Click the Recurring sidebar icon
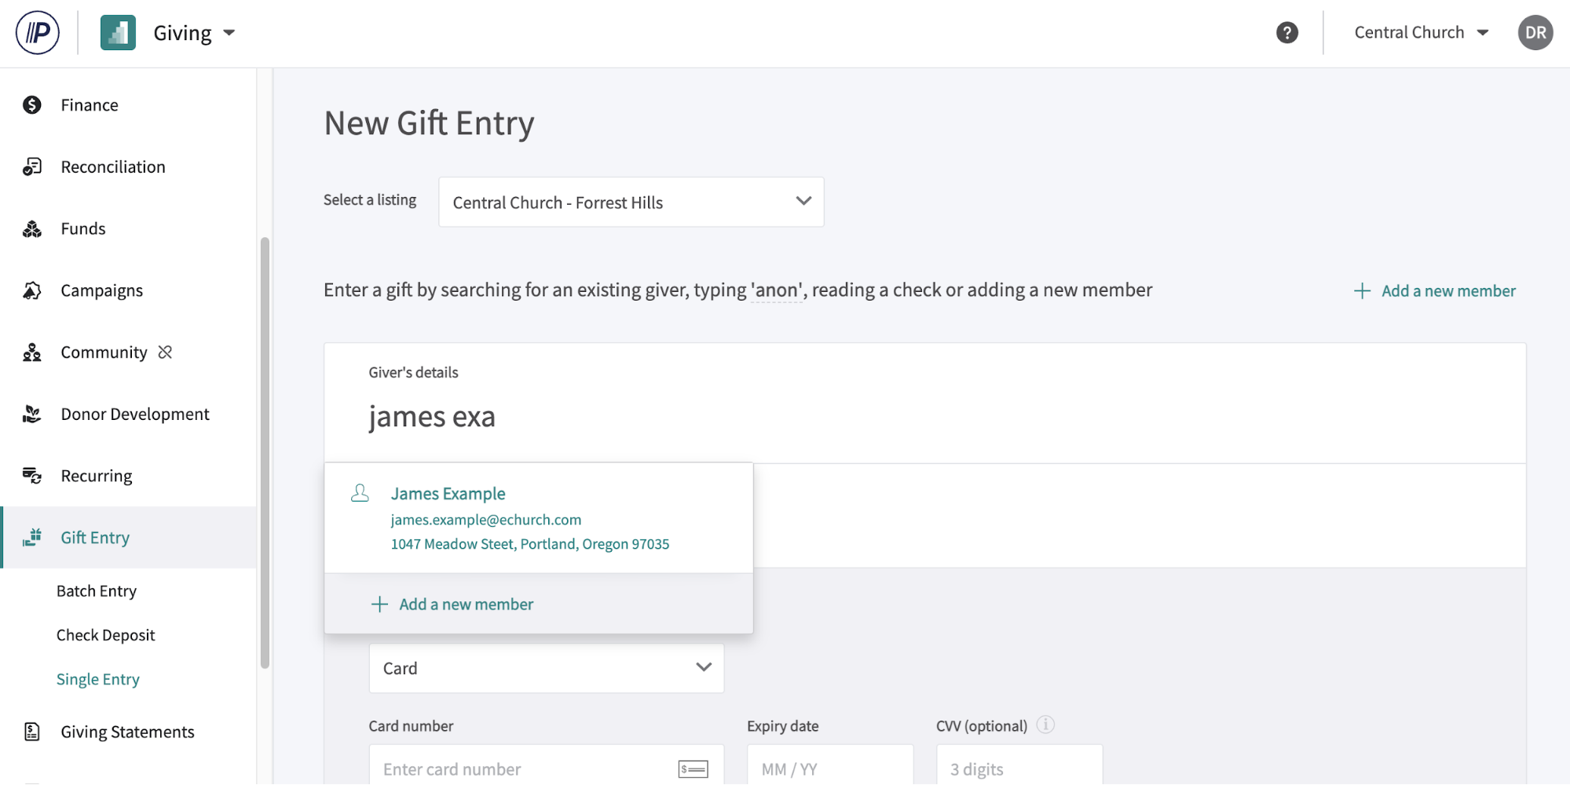 [32, 476]
